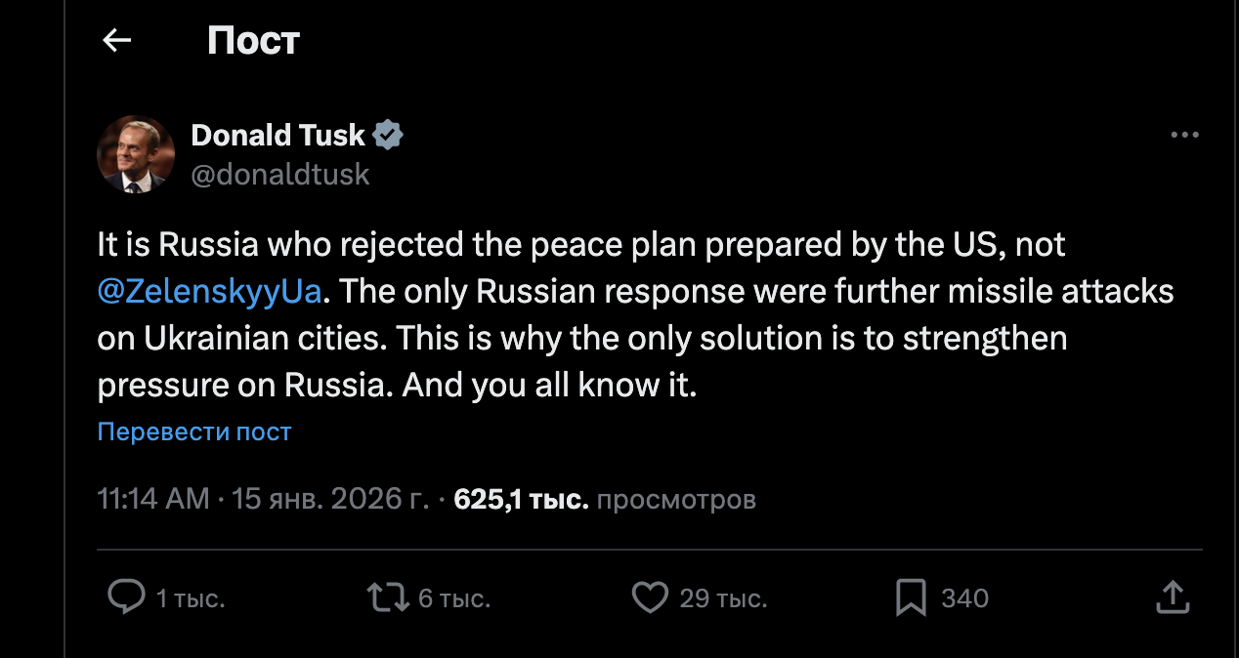Open the @ZelenskyyUa mention

209,290
